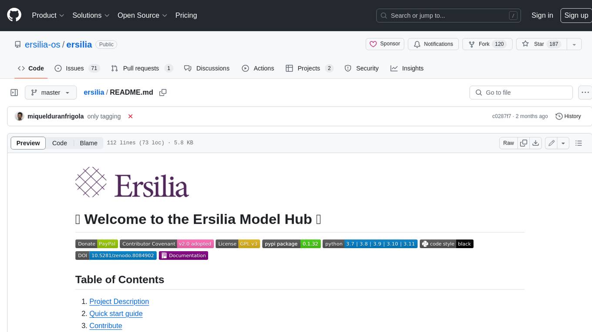This screenshot has height=332, width=592.
Task: Switch to the Blame view
Action: pos(88,143)
